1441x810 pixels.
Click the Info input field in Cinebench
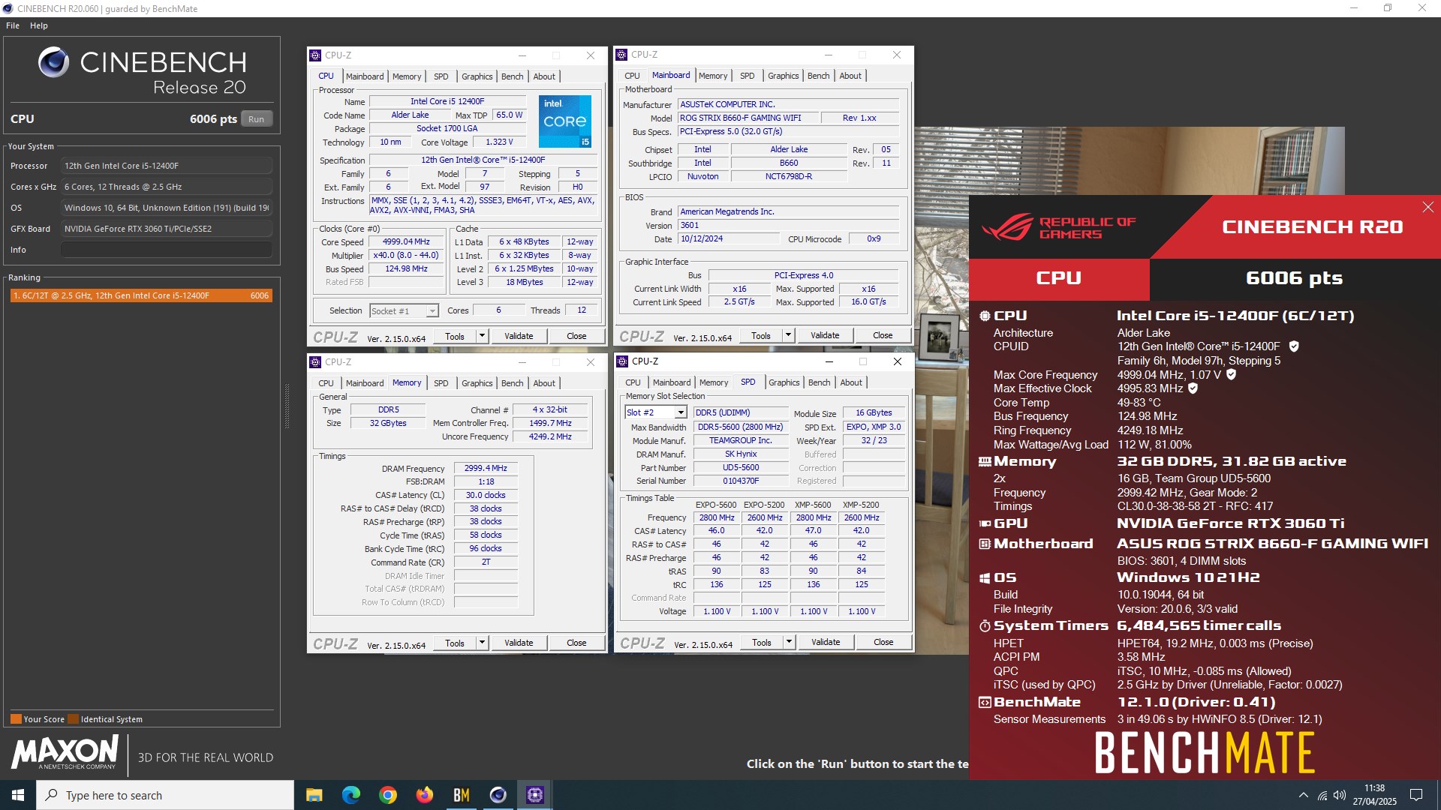pyautogui.click(x=167, y=250)
